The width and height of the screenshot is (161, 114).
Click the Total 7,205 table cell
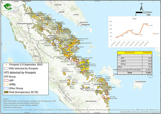[x=147, y=73]
